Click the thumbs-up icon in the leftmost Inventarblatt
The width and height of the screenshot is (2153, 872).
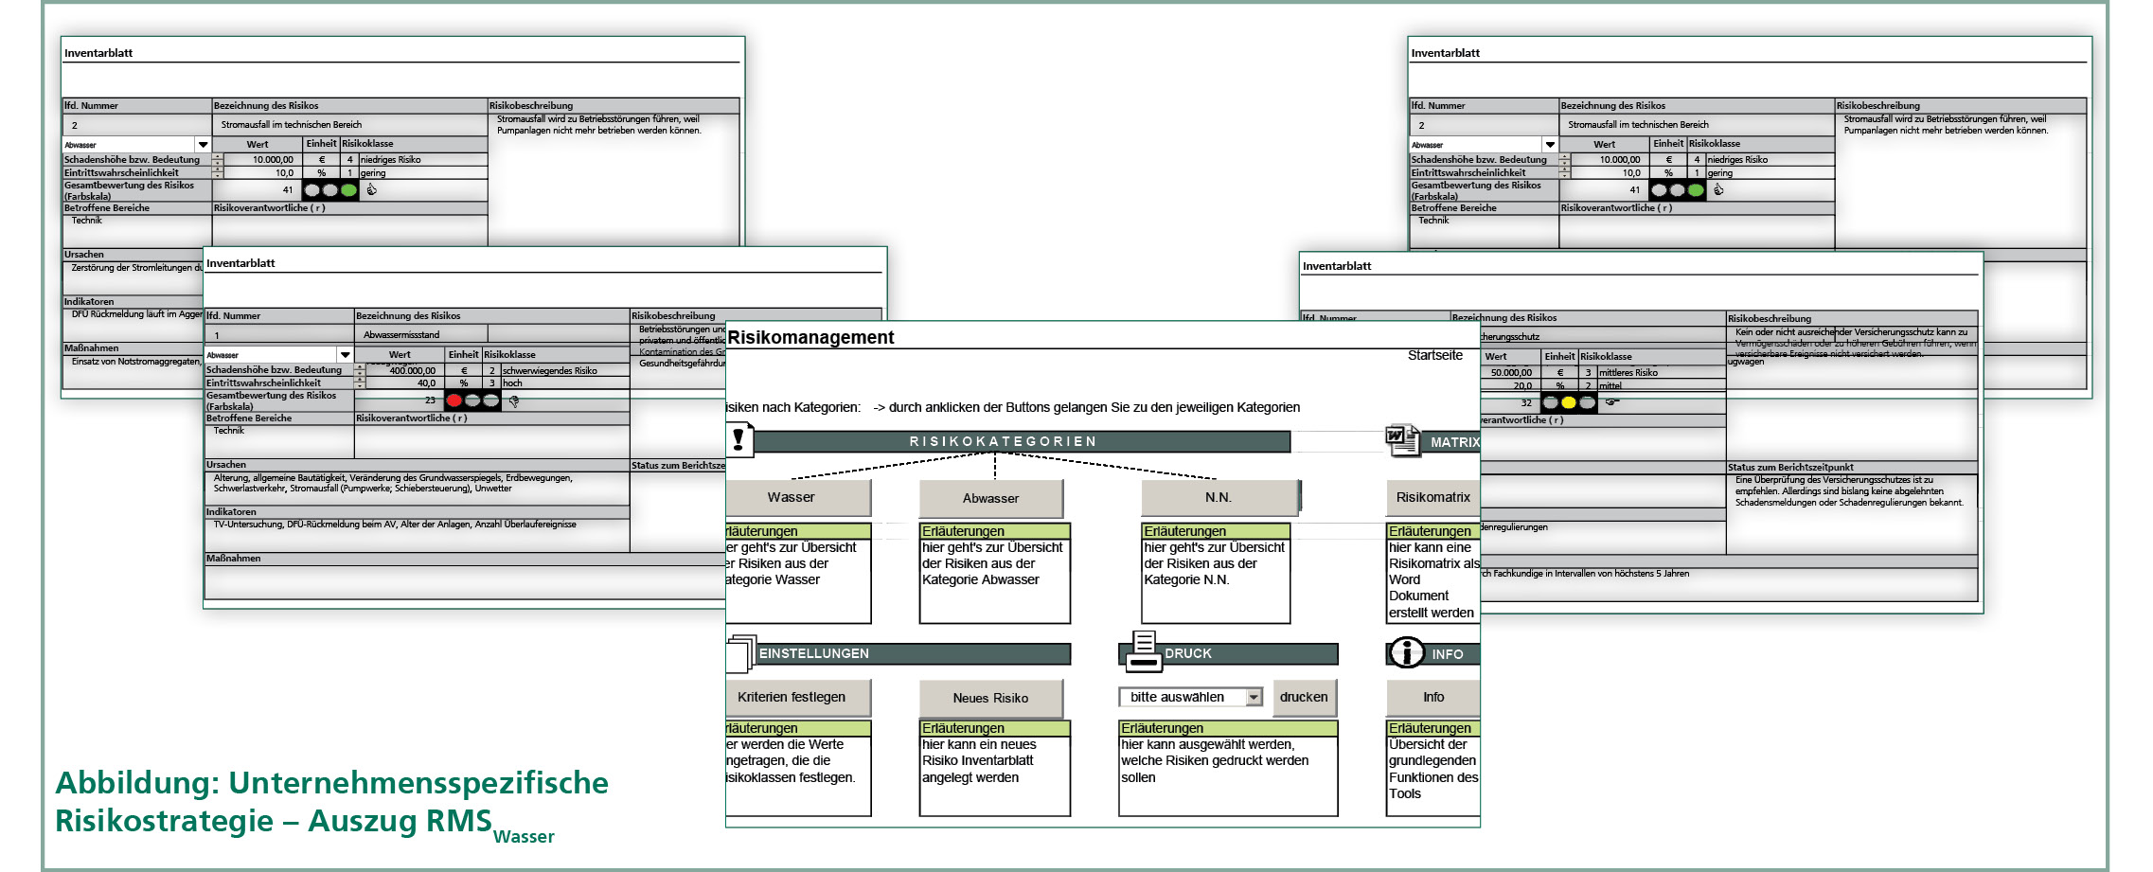tap(371, 190)
